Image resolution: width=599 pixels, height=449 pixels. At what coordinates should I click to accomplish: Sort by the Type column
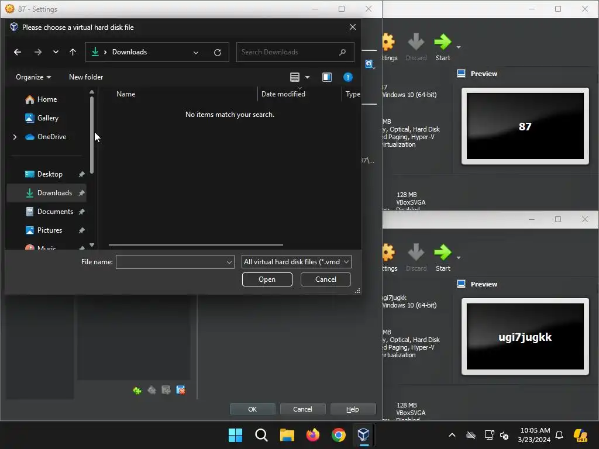coord(353,94)
